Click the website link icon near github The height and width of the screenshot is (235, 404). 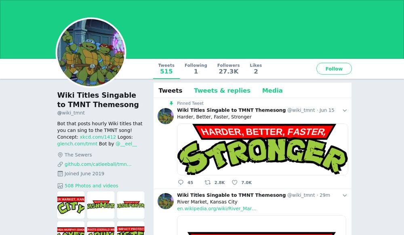coord(60,164)
